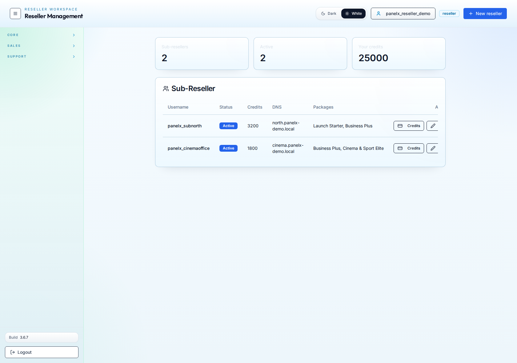Click the Username column header
The height and width of the screenshot is (363, 517).
click(178, 107)
